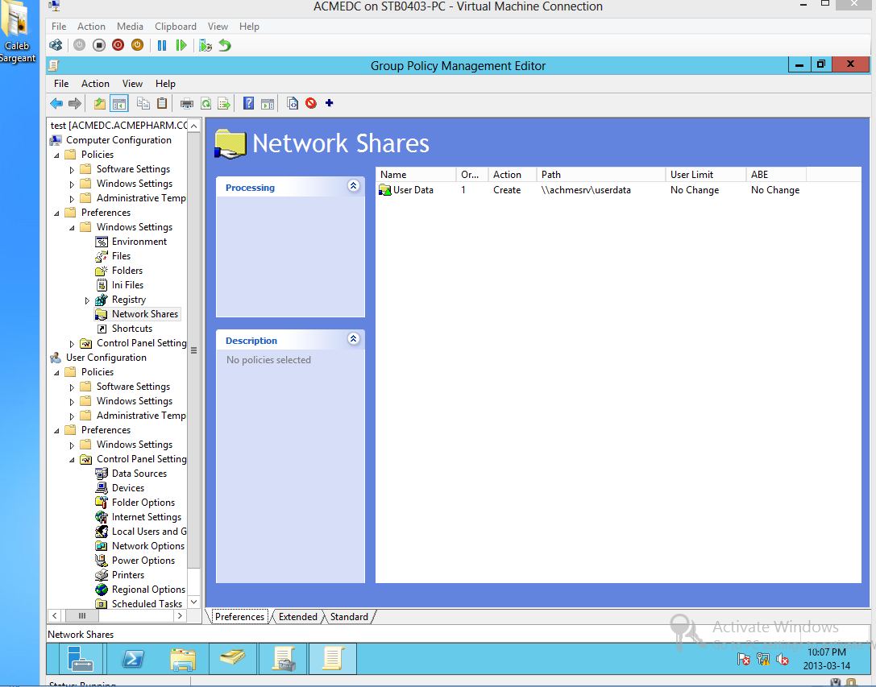Screen dimensions: 876x687
Task: Collapse Preferences under User Configuration
Action: pos(56,431)
